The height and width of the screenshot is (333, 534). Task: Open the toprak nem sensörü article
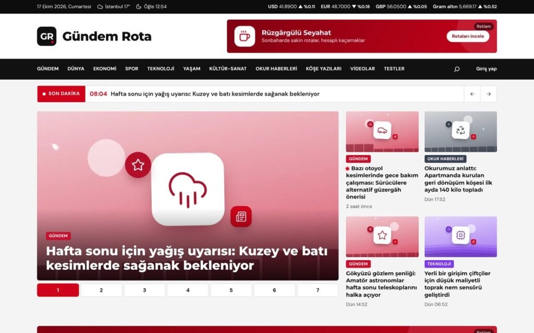[x=457, y=284]
